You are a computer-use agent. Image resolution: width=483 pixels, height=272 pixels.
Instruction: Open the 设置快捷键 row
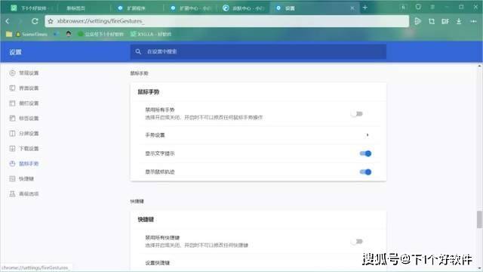coord(258,263)
